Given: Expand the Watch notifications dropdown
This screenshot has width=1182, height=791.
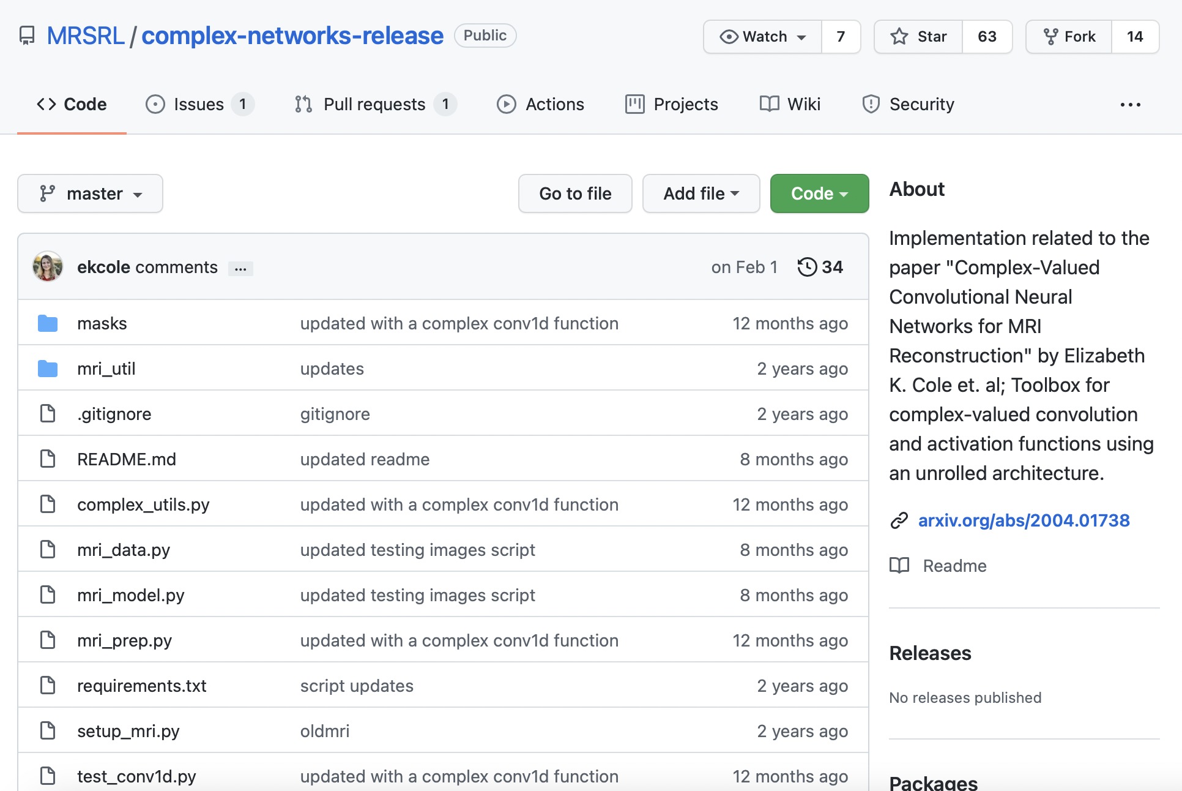Looking at the screenshot, I should point(763,37).
